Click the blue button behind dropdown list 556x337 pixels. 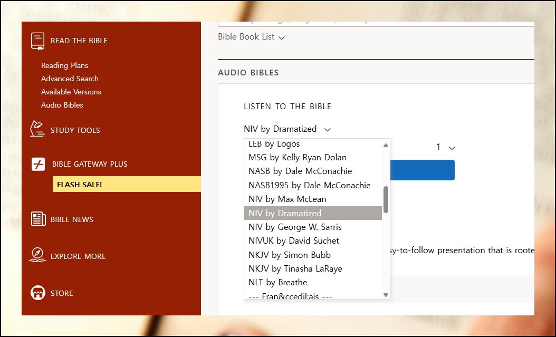423,170
